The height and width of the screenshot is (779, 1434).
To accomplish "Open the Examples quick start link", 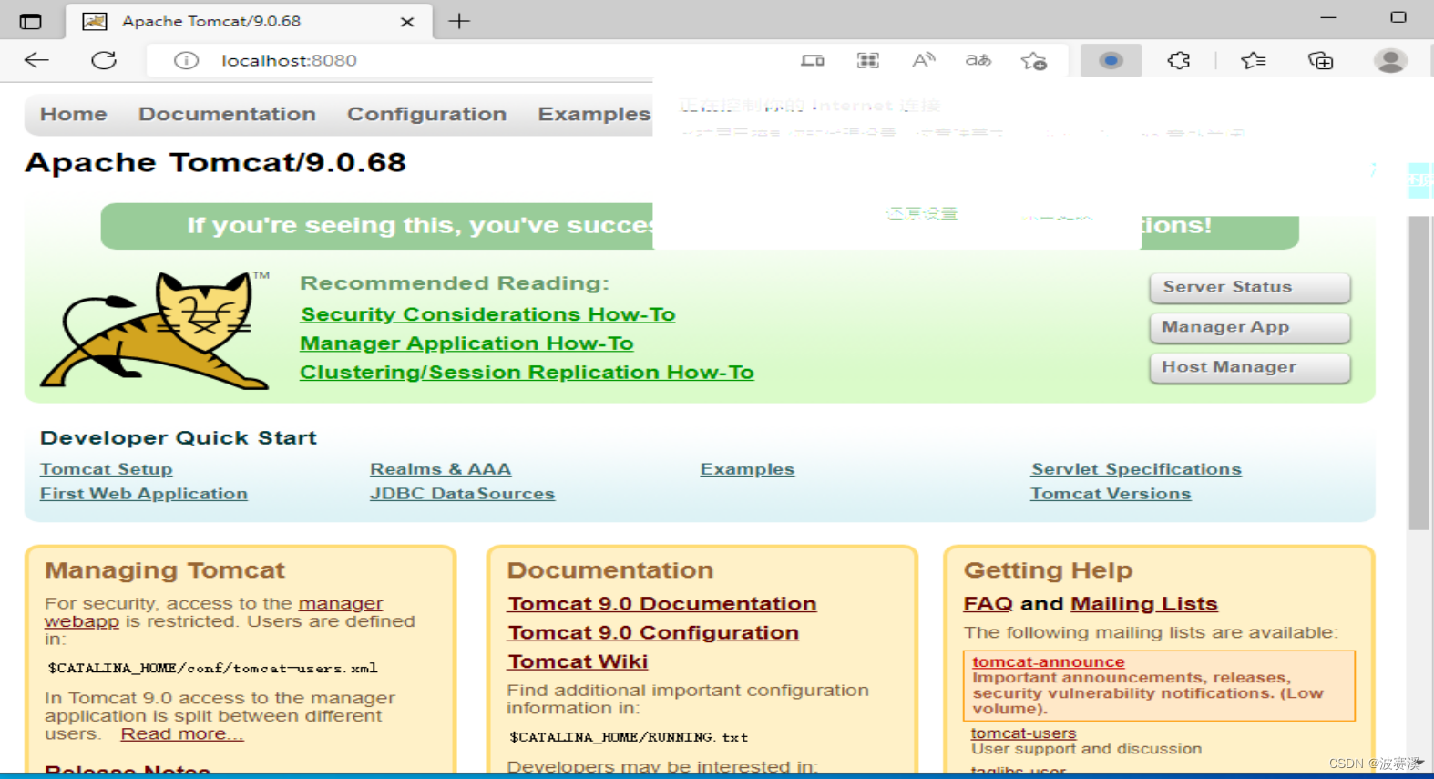I will [747, 469].
